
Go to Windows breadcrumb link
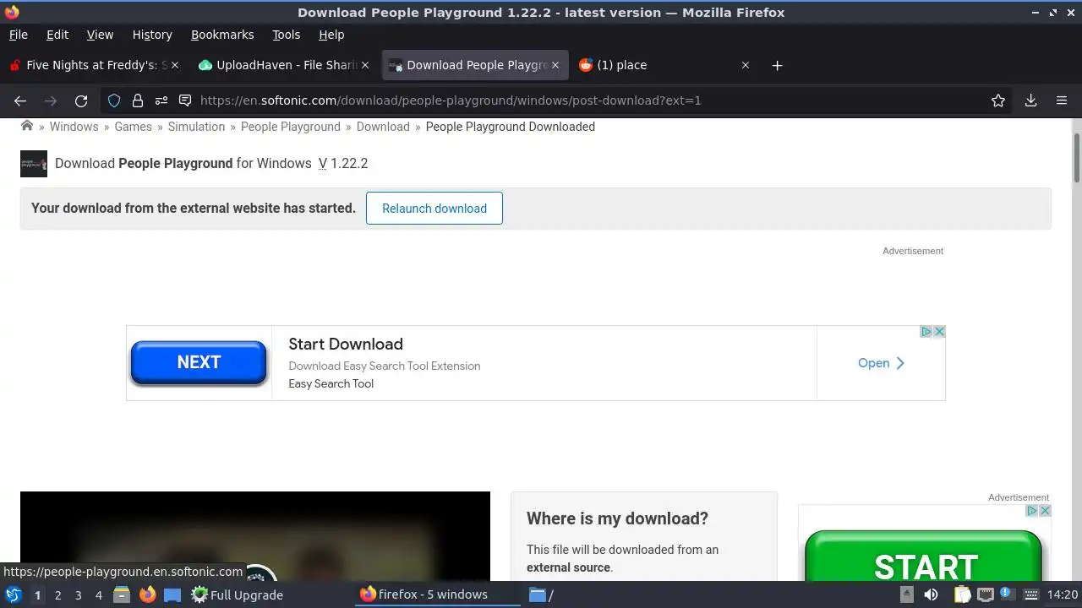(74, 127)
